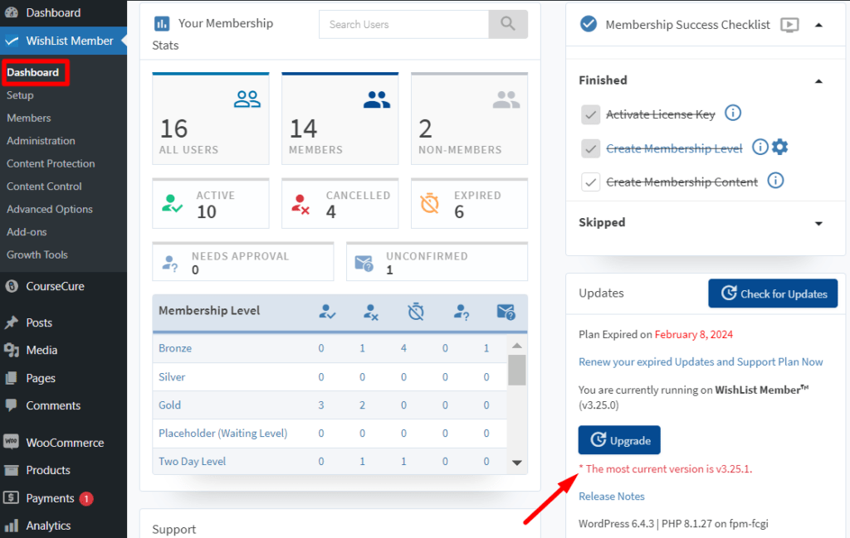This screenshot has width=850, height=538.
Task: Click the Cancelled status red icon
Action: pyautogui.click(x=300, y=204)
